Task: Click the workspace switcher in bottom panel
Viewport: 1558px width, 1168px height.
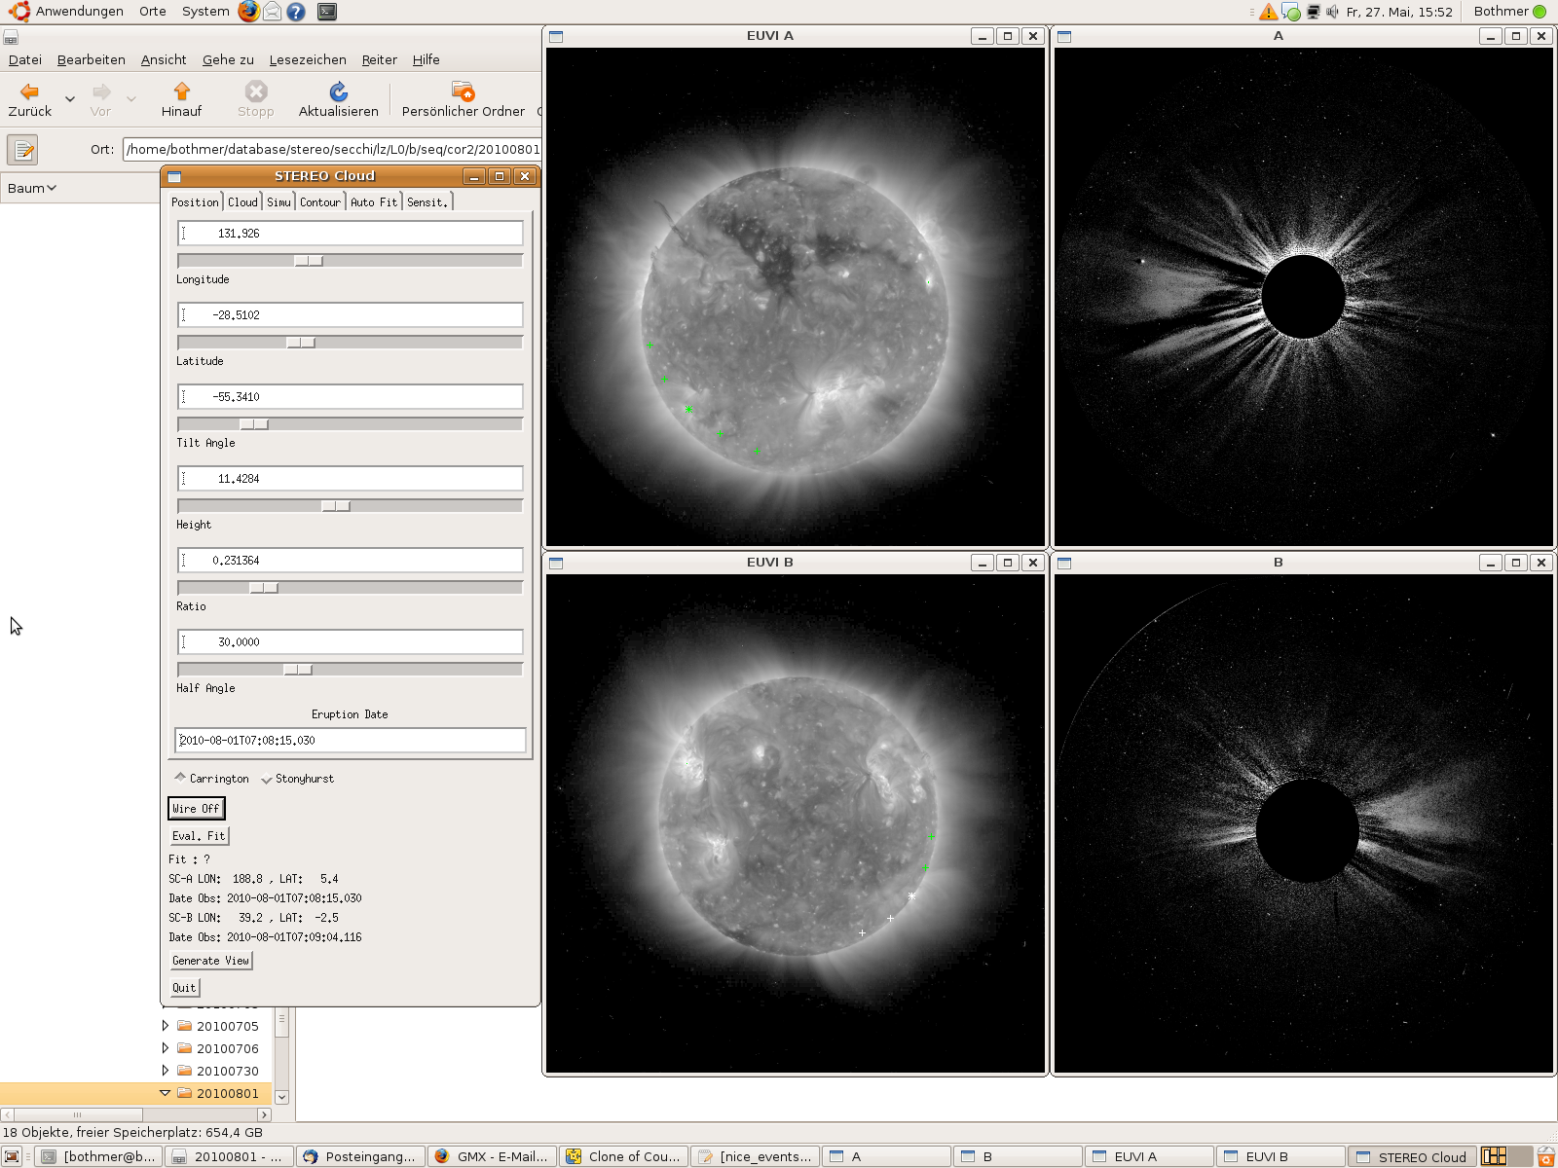Action: pyautogui.click(x=1505, y=1156)
